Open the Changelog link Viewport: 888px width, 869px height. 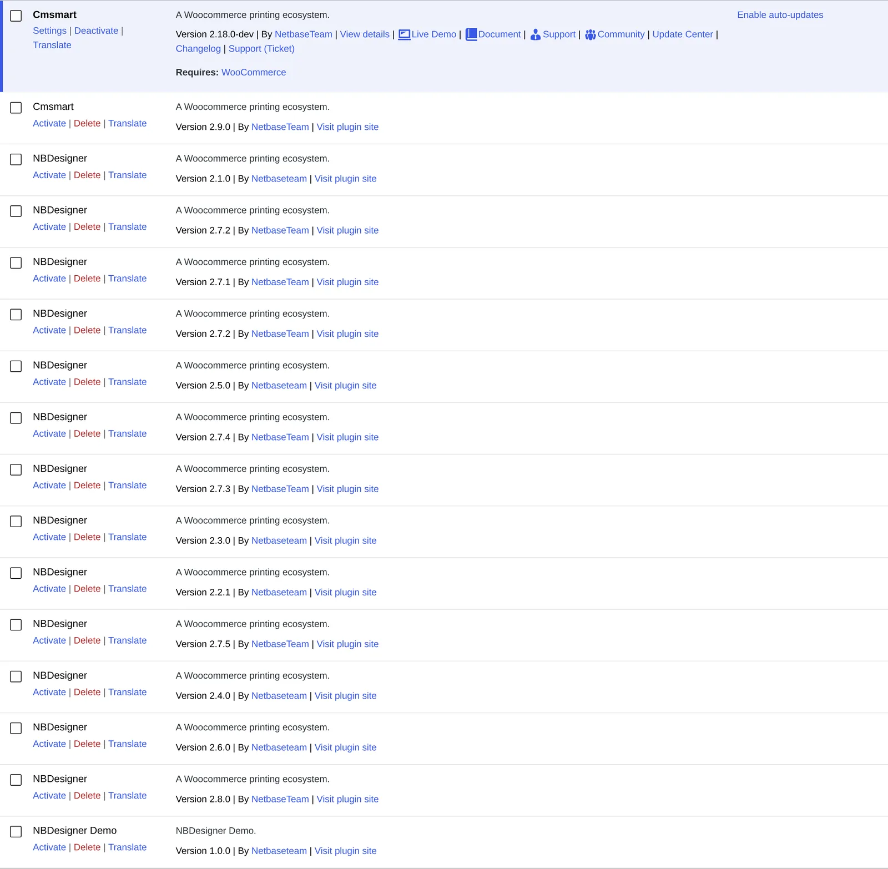tap(198, 49)
